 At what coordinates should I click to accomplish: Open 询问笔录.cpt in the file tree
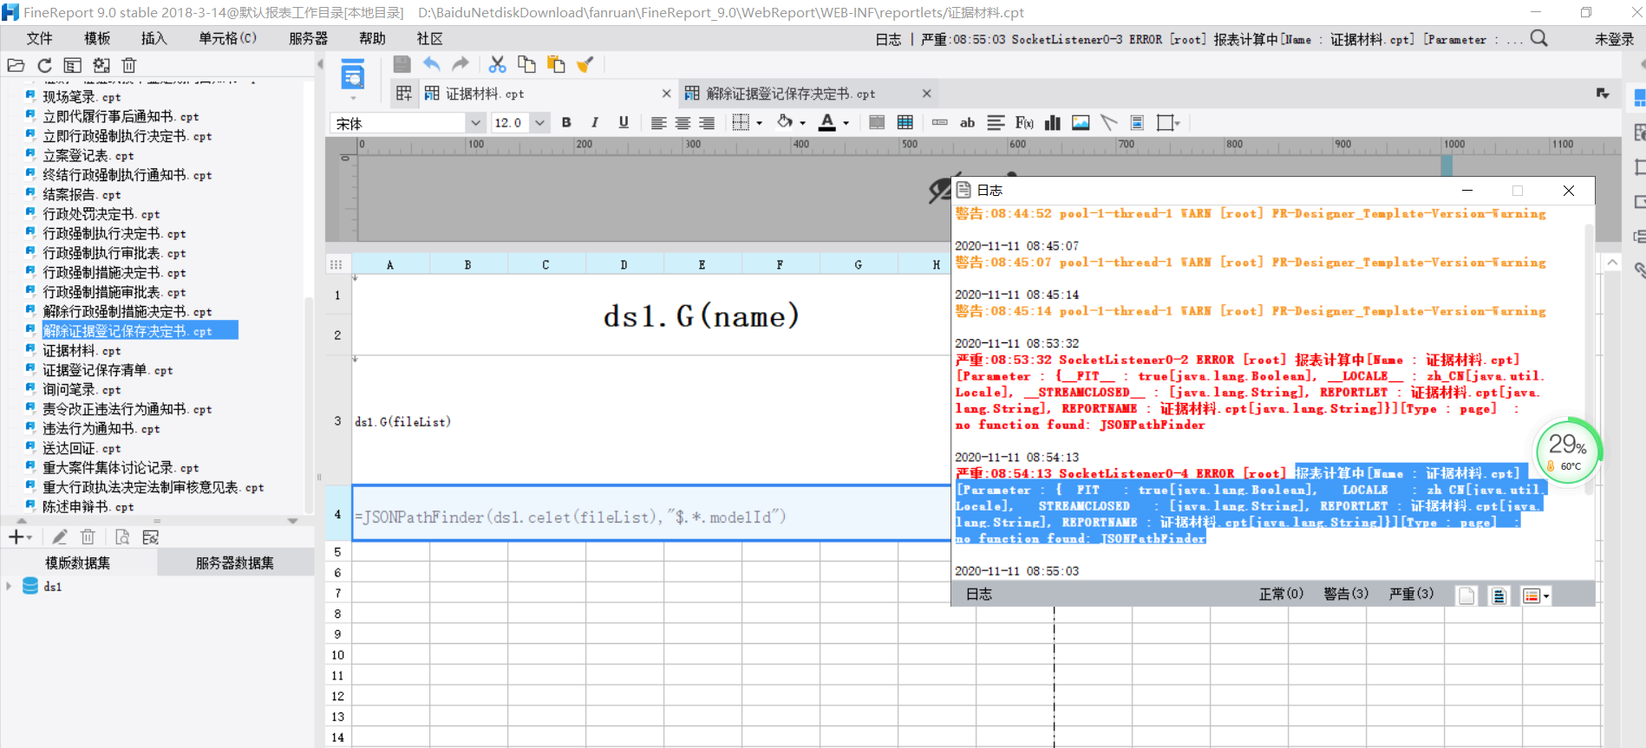coord(82,390)
